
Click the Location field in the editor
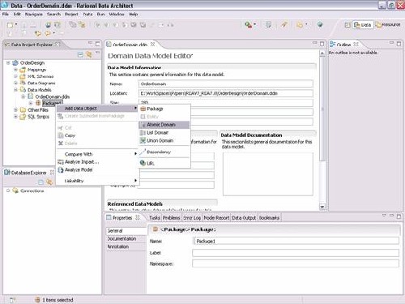pos(226,93)
